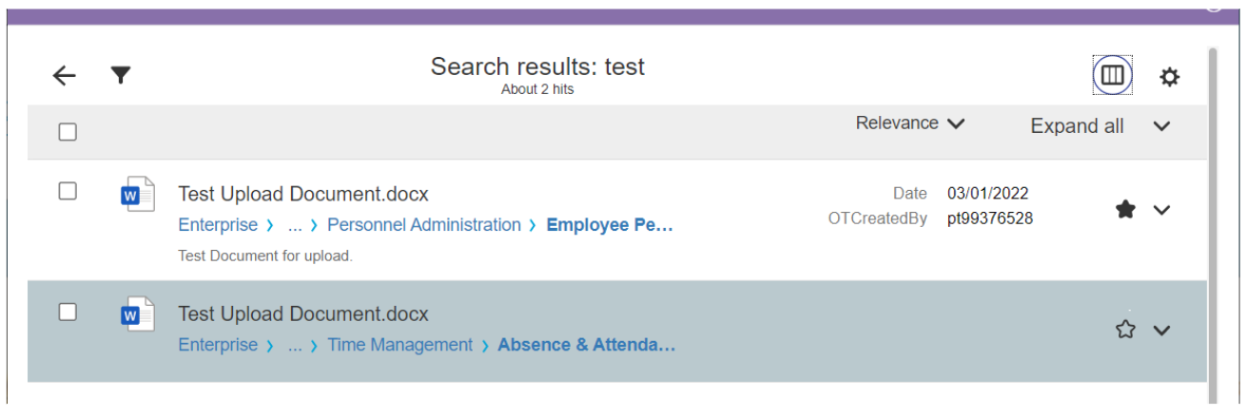Select first Test Upload Document checkbox
Image resolution: width=1246 pixels, height=417 pixels.
tap(68, 191)
